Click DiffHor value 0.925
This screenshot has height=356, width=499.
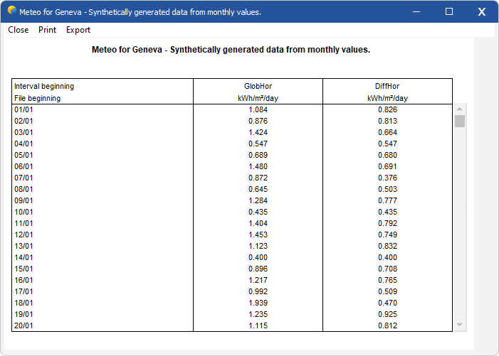click(387, 314)
